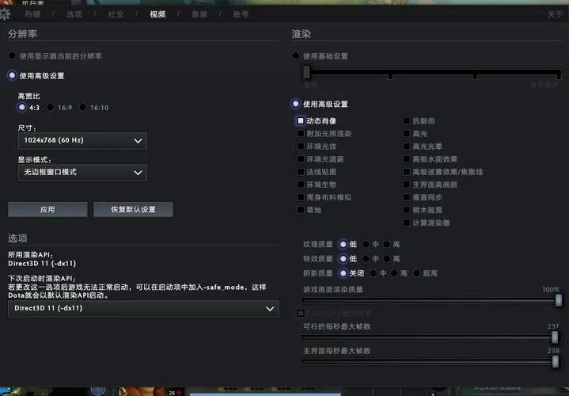Set 特效质量 to 高
Image resolution: width=569 pixels, height=396 pixels.
pyautogui.click(x=387, y=259)
